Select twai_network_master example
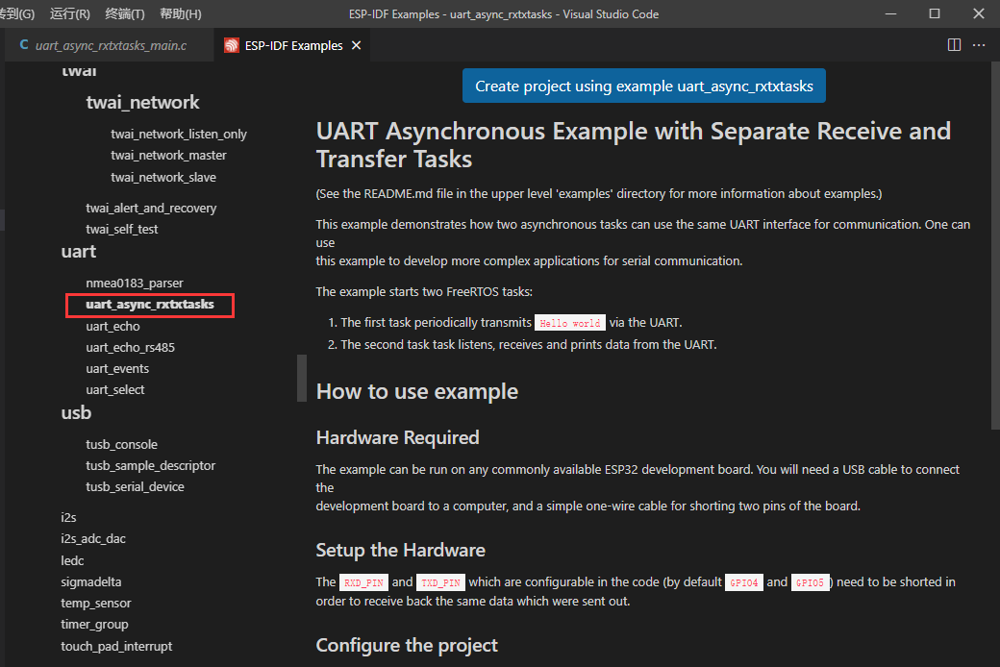Viewport: 1000px width, 667px height. [168, 155]
